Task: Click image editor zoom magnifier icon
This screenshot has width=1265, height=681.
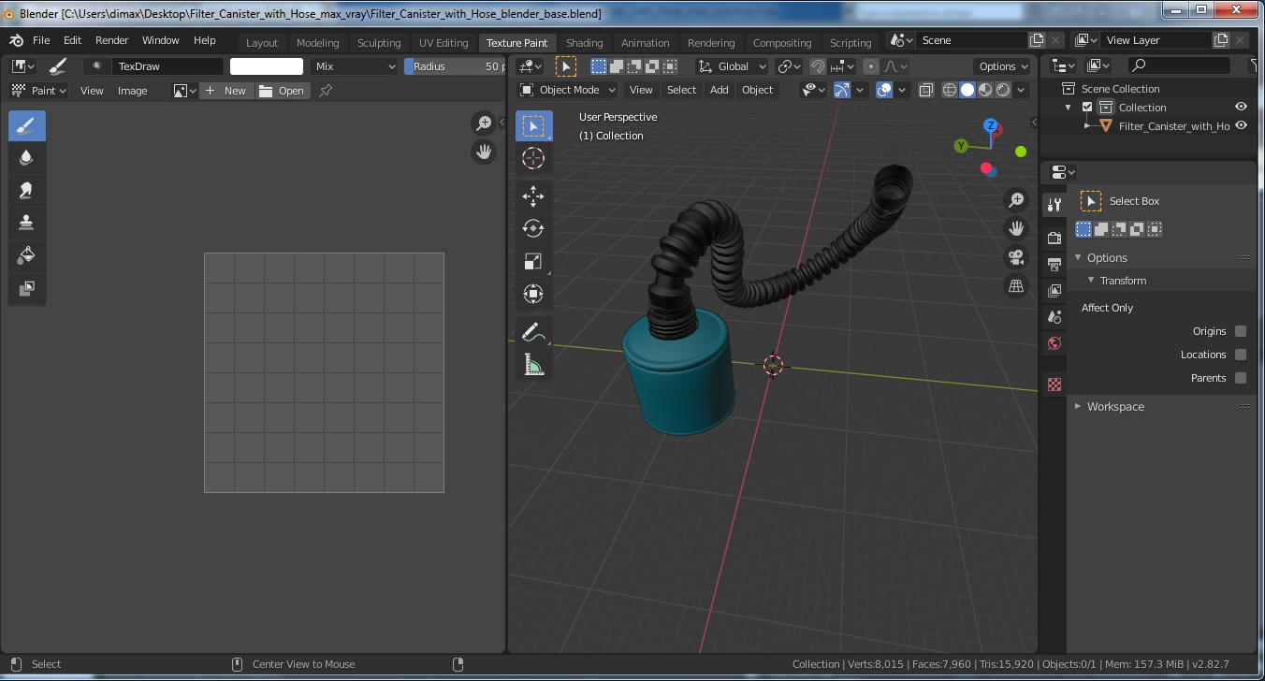Action: 484,123
